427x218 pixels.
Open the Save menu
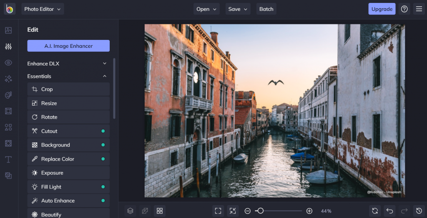click(x=238, y=9)
